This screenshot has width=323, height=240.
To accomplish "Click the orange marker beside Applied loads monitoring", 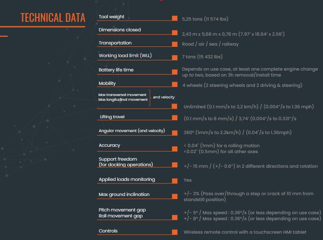I will [x=175, y=181].
